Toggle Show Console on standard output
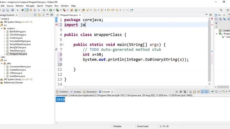Image resolution: width=230 pixels, height=129 pixels. pos(203,92)
